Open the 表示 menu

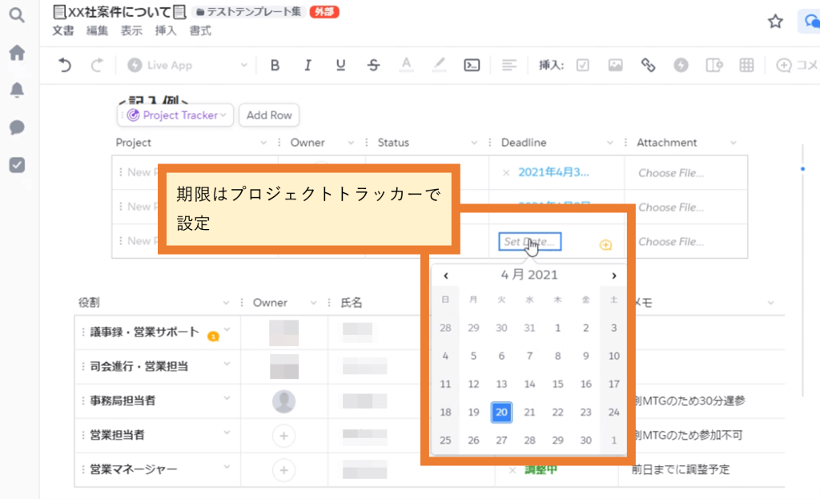click(x=131, y=31)
